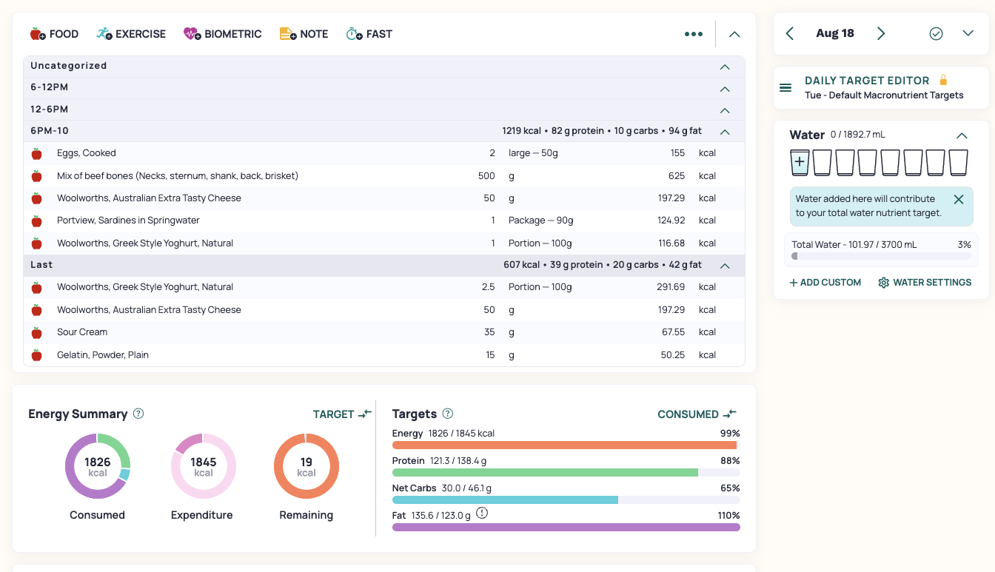Open date dropdown chevron beside checkmark
Viewport: 995px width, 572px height.
968,33
